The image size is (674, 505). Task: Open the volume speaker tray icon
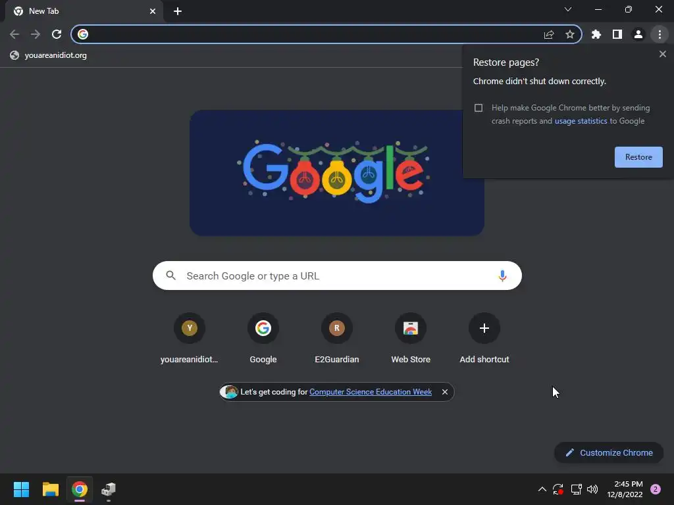tap(592, 489)
